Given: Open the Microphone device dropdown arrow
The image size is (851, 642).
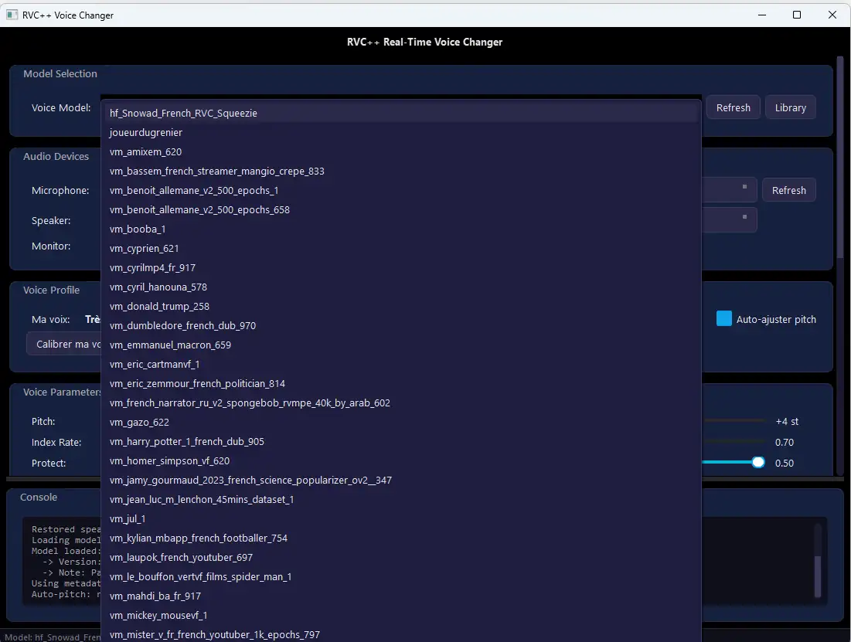Looking at the screenshot, I should pyautogui.click(x=744, y=187).
